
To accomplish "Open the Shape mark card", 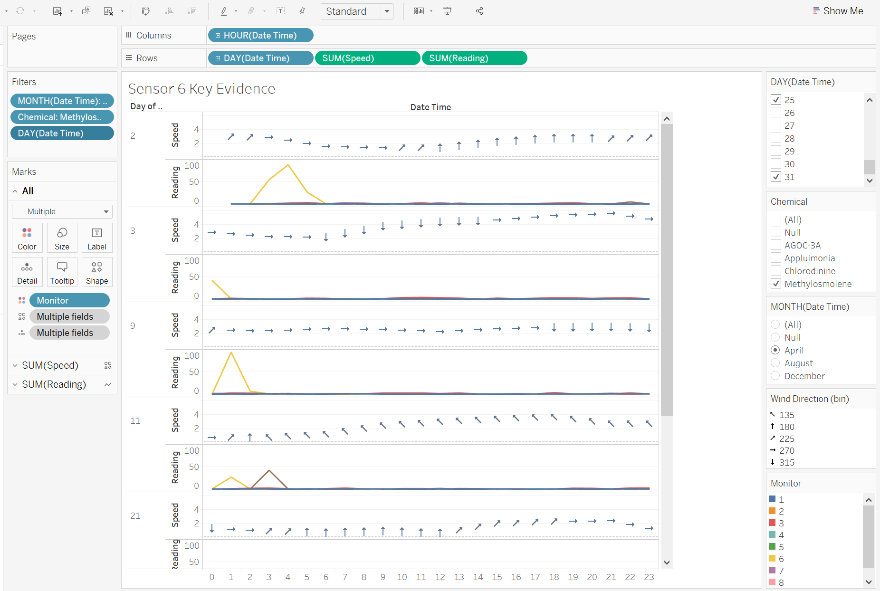I will [x=97, y=272].
